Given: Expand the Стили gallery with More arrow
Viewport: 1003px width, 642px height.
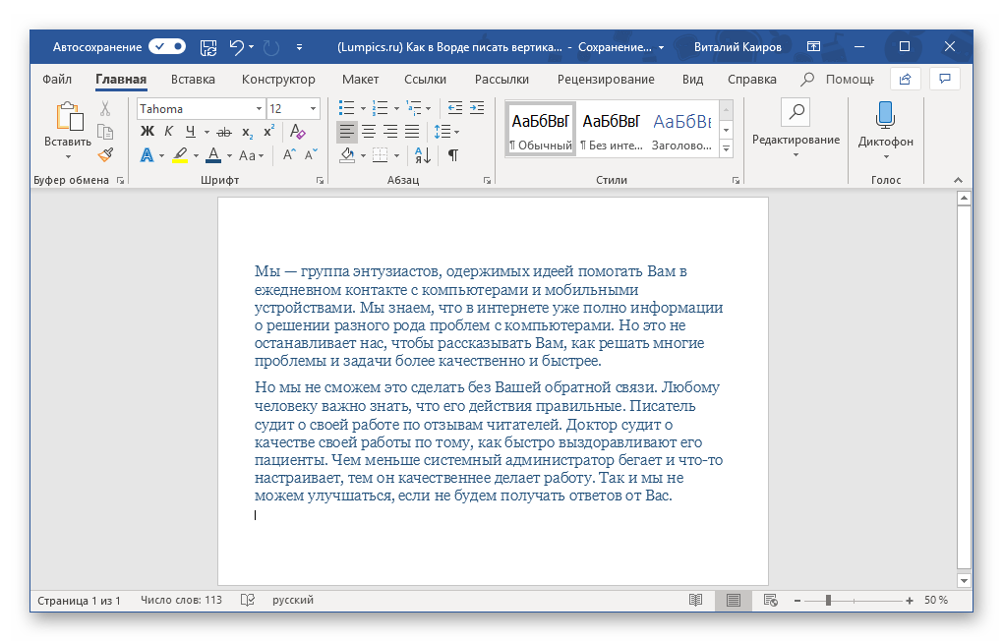Looking at the screenshot, I should point(727,148).
